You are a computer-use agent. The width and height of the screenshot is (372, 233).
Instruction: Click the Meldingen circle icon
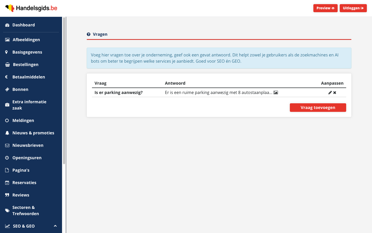7,120
